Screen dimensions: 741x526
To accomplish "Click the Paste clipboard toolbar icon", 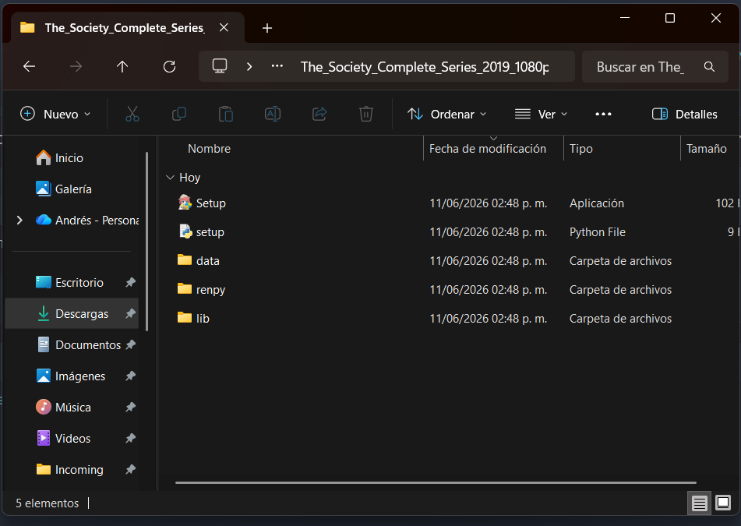I will (x=226, y=114).
